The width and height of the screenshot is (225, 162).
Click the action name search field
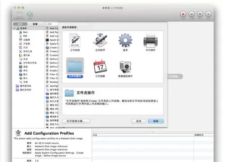pos(51,24)
